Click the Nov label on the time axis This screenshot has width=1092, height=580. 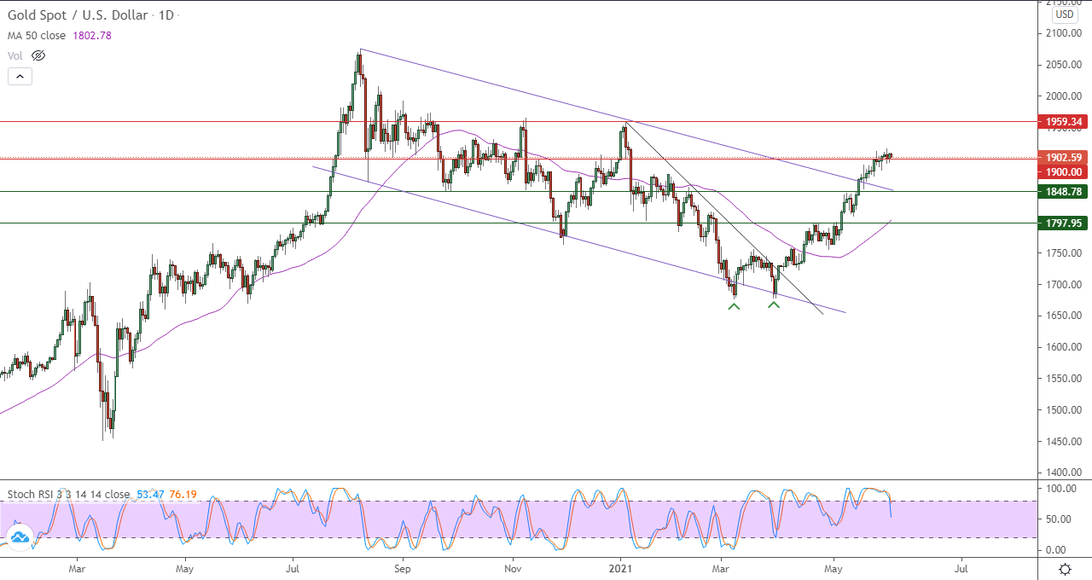pos(513,567)
